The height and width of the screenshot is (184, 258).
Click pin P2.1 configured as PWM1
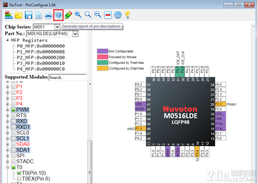click(220, 104)
